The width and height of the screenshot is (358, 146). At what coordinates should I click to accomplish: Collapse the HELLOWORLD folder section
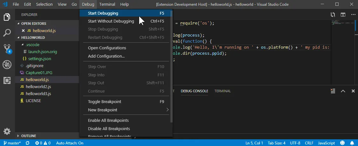click(x=47, y=38)
